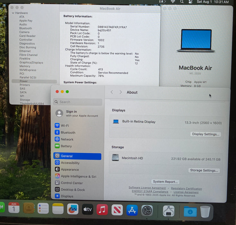Open Spotlight search in menu bar
The image size is (236, 225).
pyautogui.click(x=182, y=2)
